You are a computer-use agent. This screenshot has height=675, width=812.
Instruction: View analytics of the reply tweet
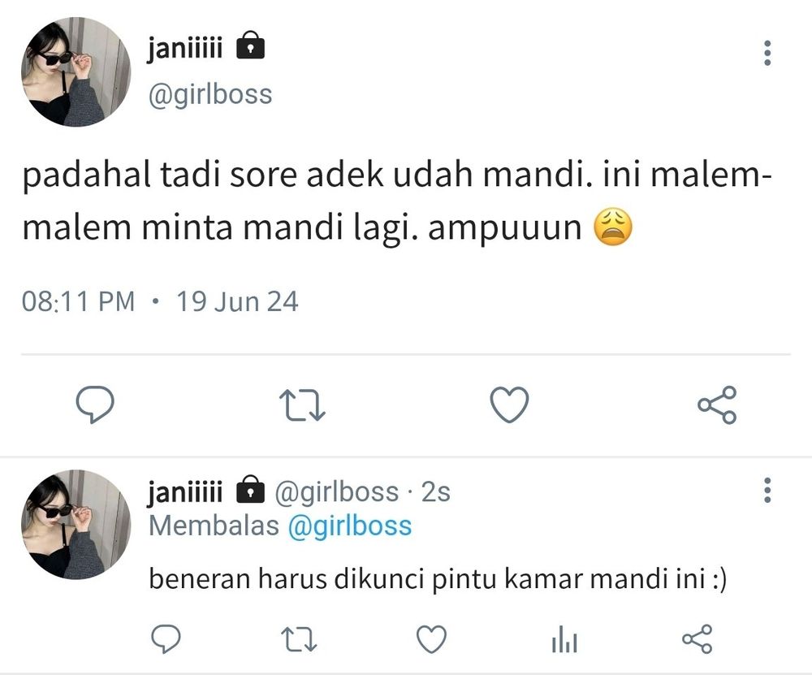tap(564, 638)
